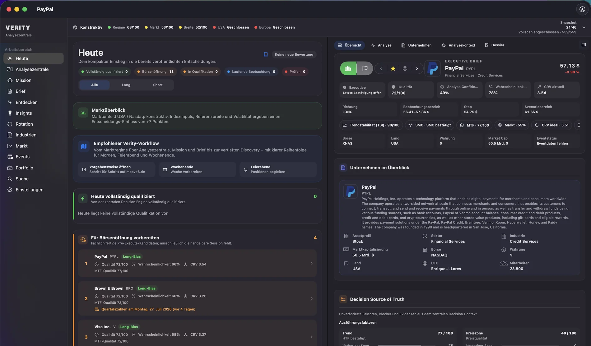Viewport: 591px width, 346px height.
Task: Open the Brief section
Action: 33,91
